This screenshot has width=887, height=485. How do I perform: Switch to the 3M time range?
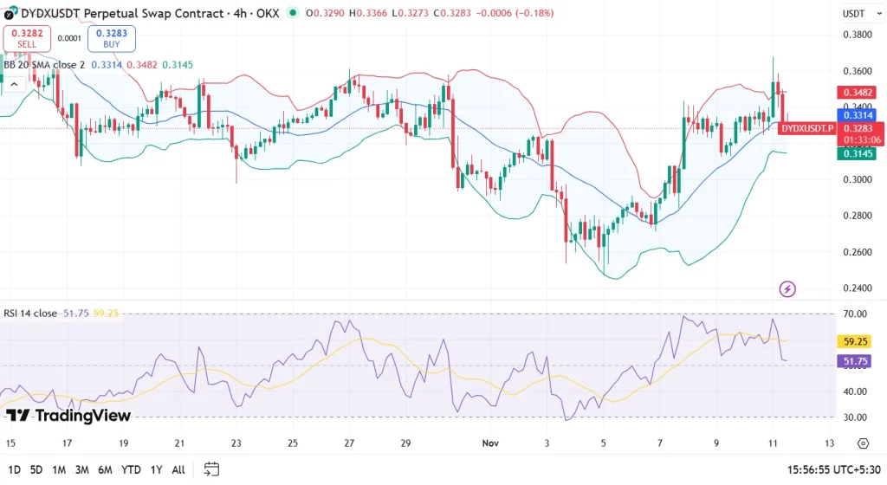pyautogui.click(x=82, y=469)
